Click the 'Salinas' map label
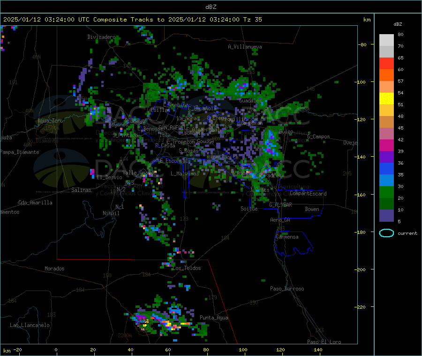Image resolution: width=422 pixels, height=356 pixels. click(x=81, y=190)
